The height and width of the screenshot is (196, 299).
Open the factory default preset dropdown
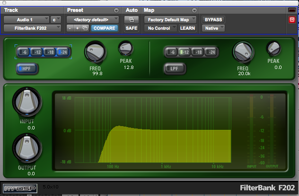[x=93, y=19]
